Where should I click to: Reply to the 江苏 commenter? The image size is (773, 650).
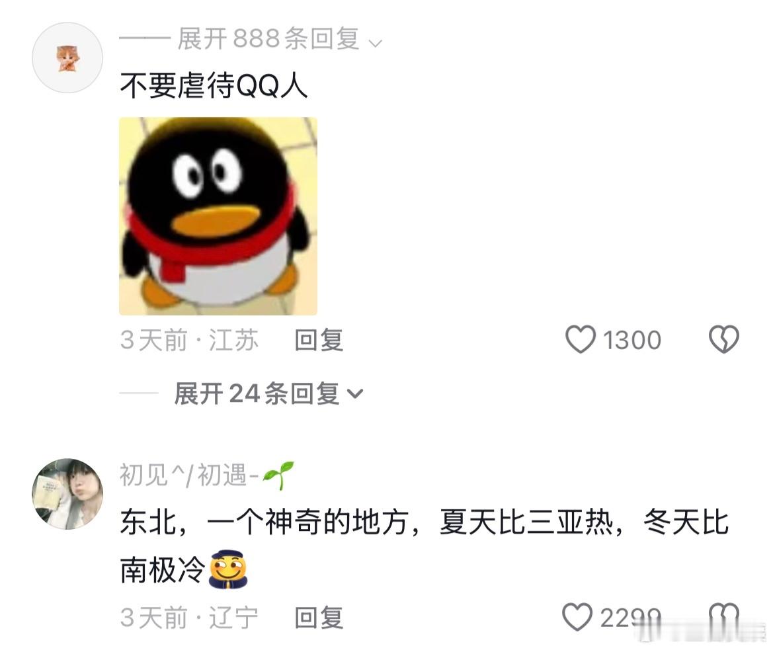coord(319,340)
